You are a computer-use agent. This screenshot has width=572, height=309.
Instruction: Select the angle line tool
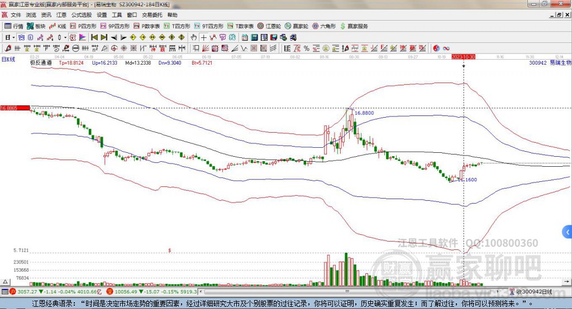tap(235, 48)
